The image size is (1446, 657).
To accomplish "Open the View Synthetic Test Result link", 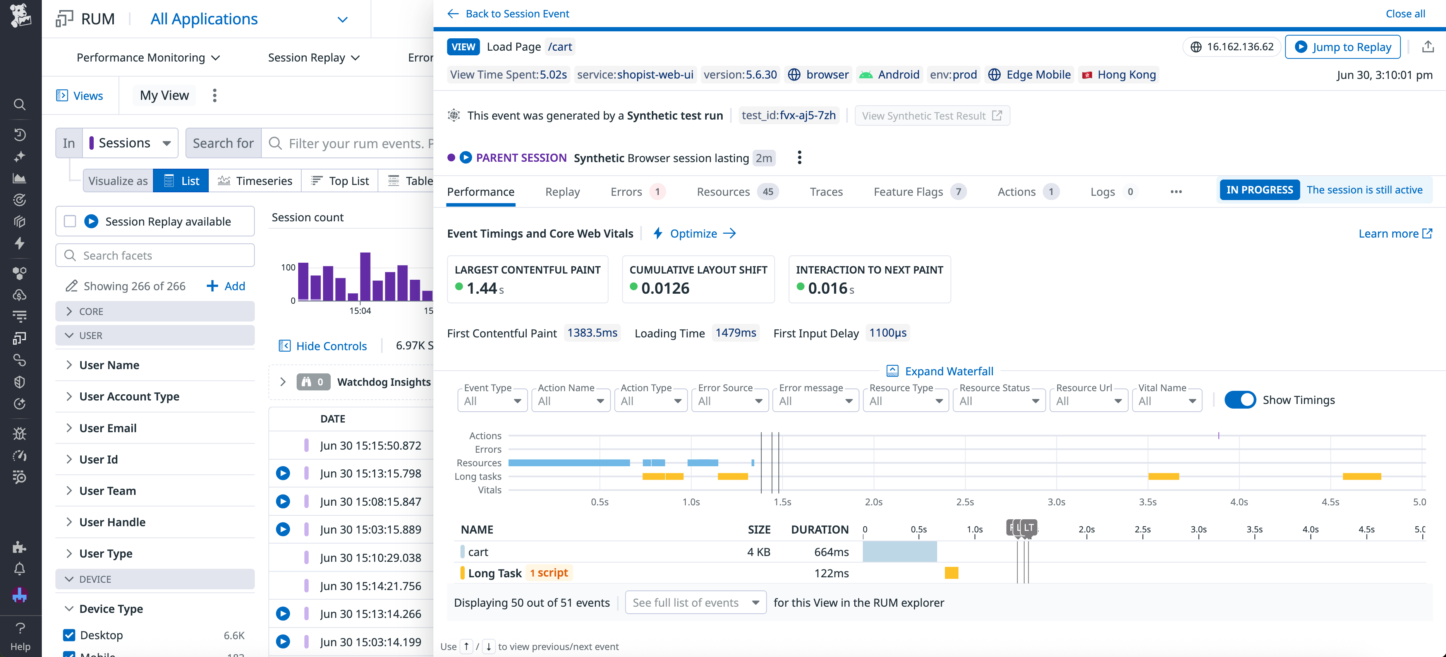I will pos(932,115).
